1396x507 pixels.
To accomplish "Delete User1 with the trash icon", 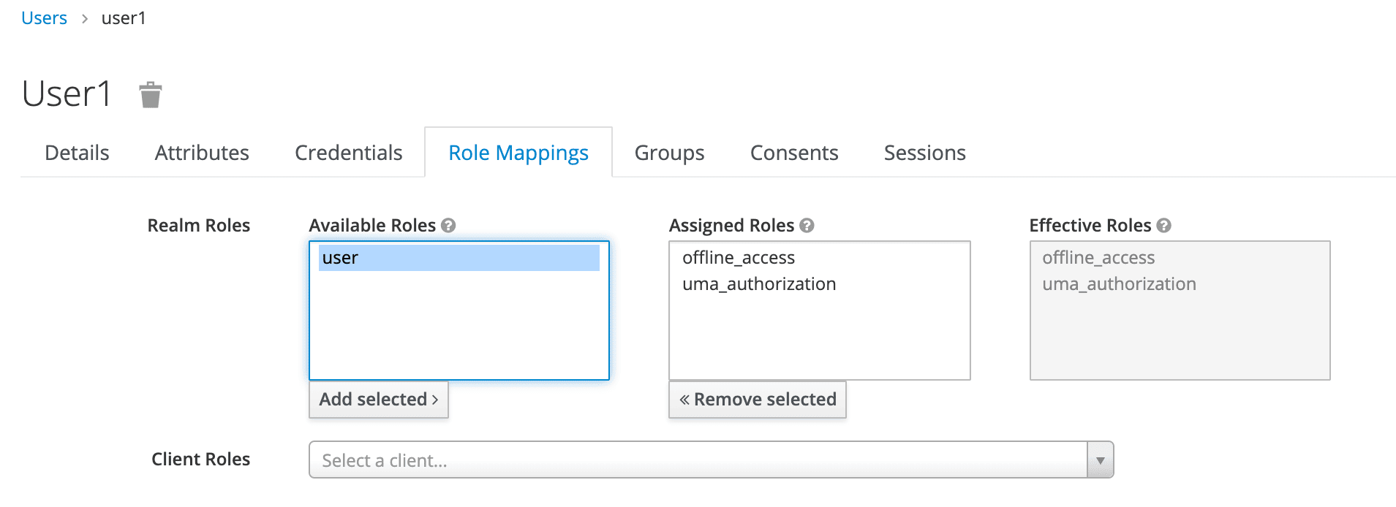I will (151, 95).
